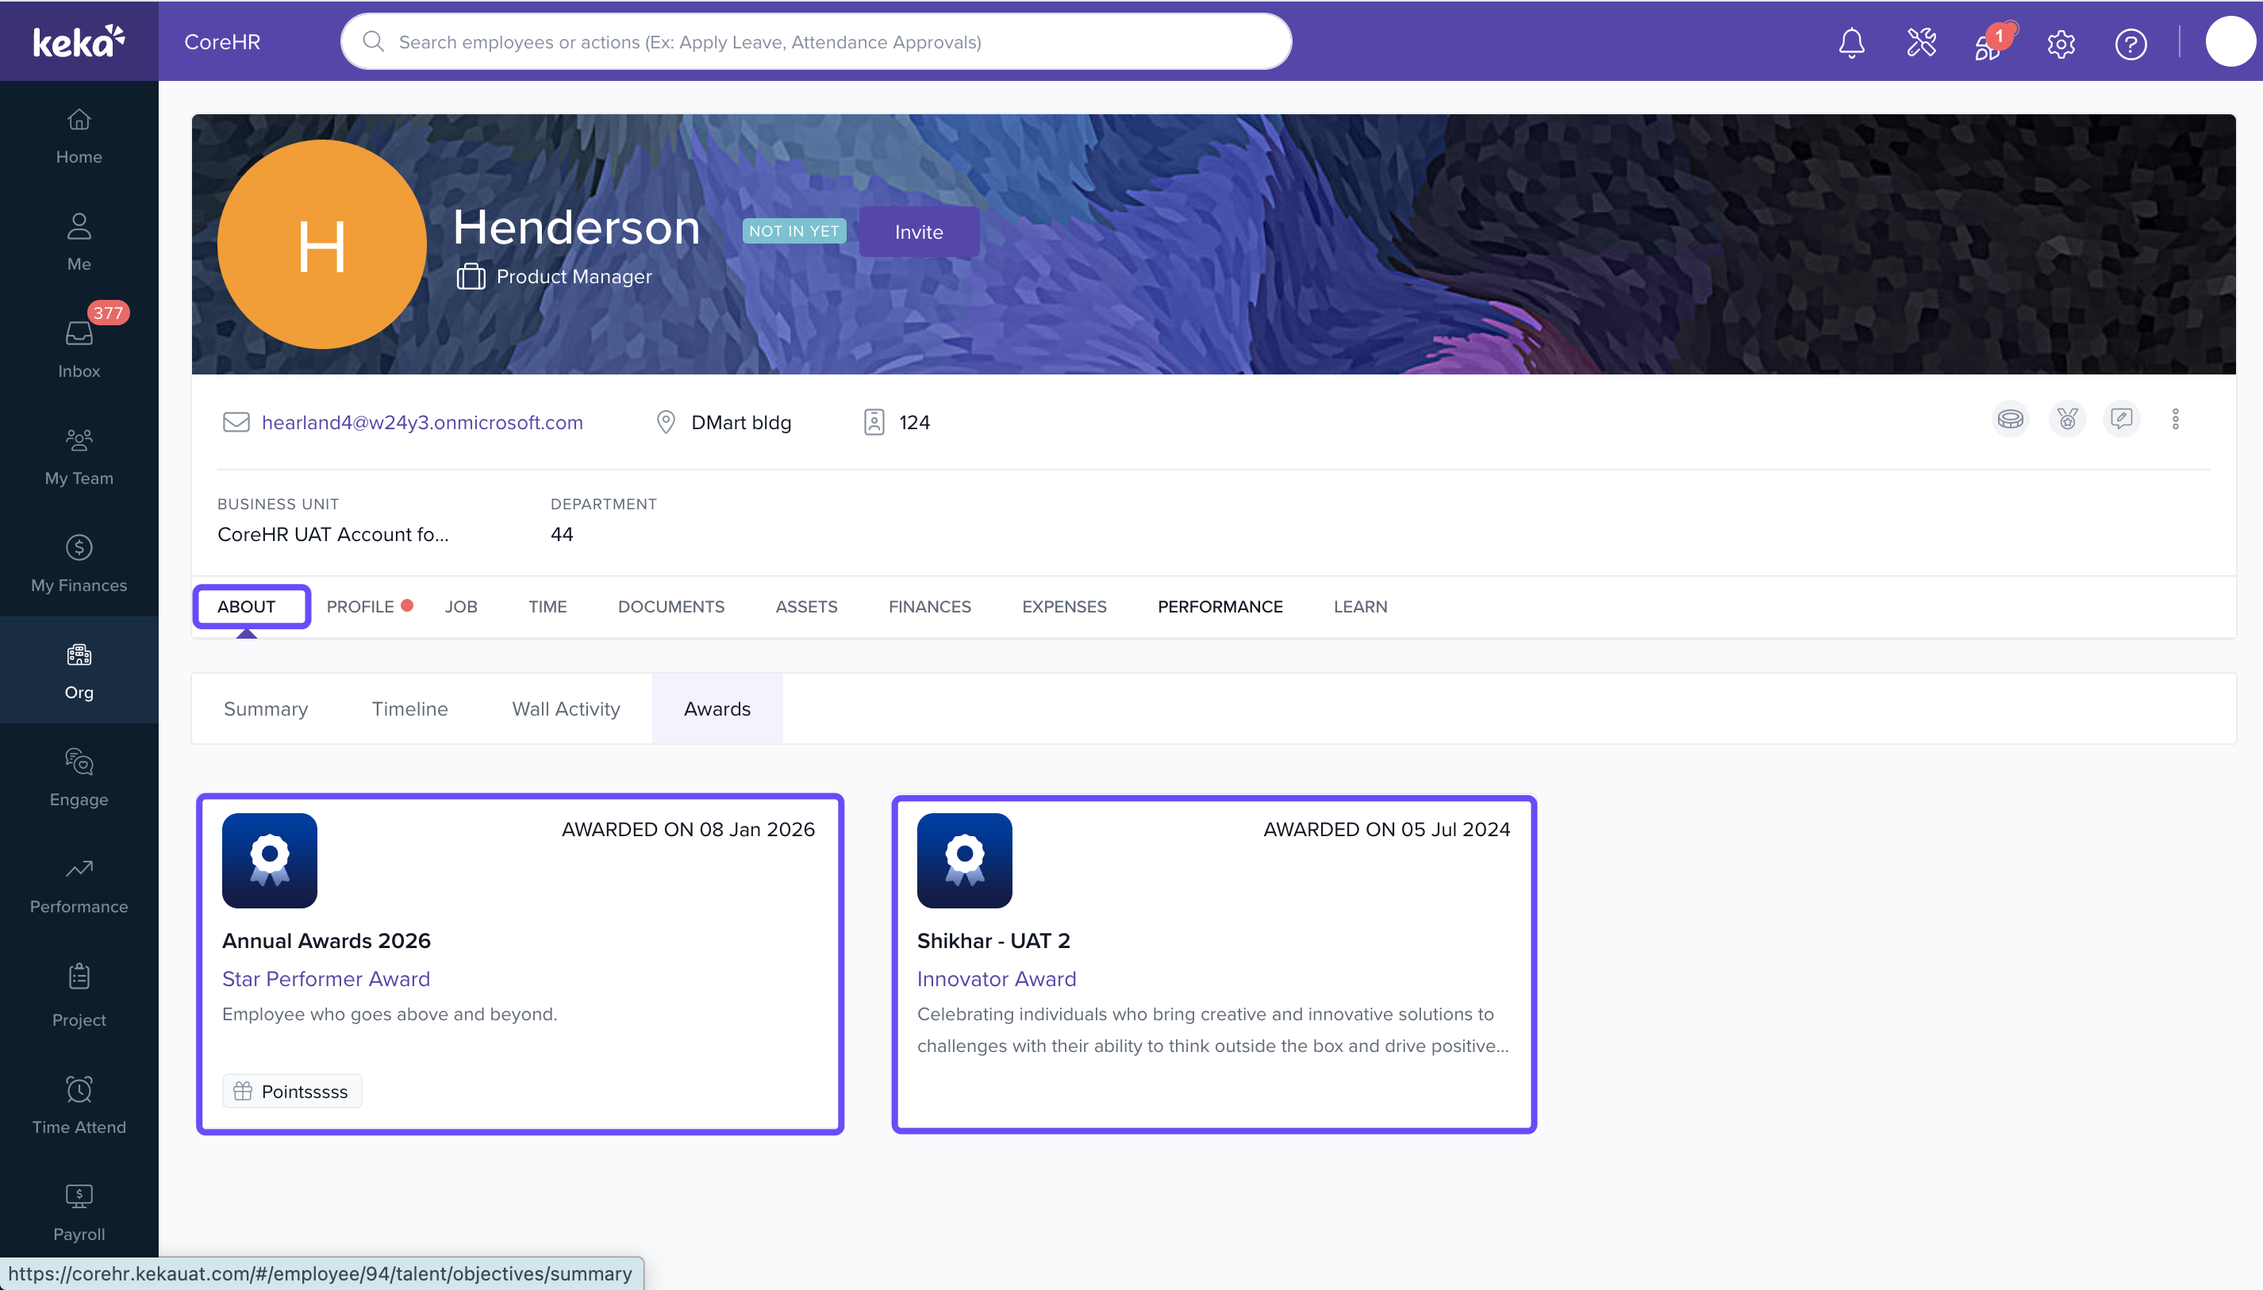Select the DOCUMENTS tab
This screenshot has width=2263, height=1290.
pos(670,607)
